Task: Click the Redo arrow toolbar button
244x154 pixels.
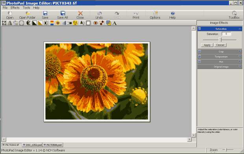Action: click(x=117, y=15)
